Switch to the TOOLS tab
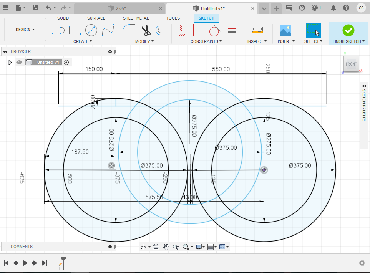Image resolution: width=370 pixels, height=273 pixels. pos(173,18)
